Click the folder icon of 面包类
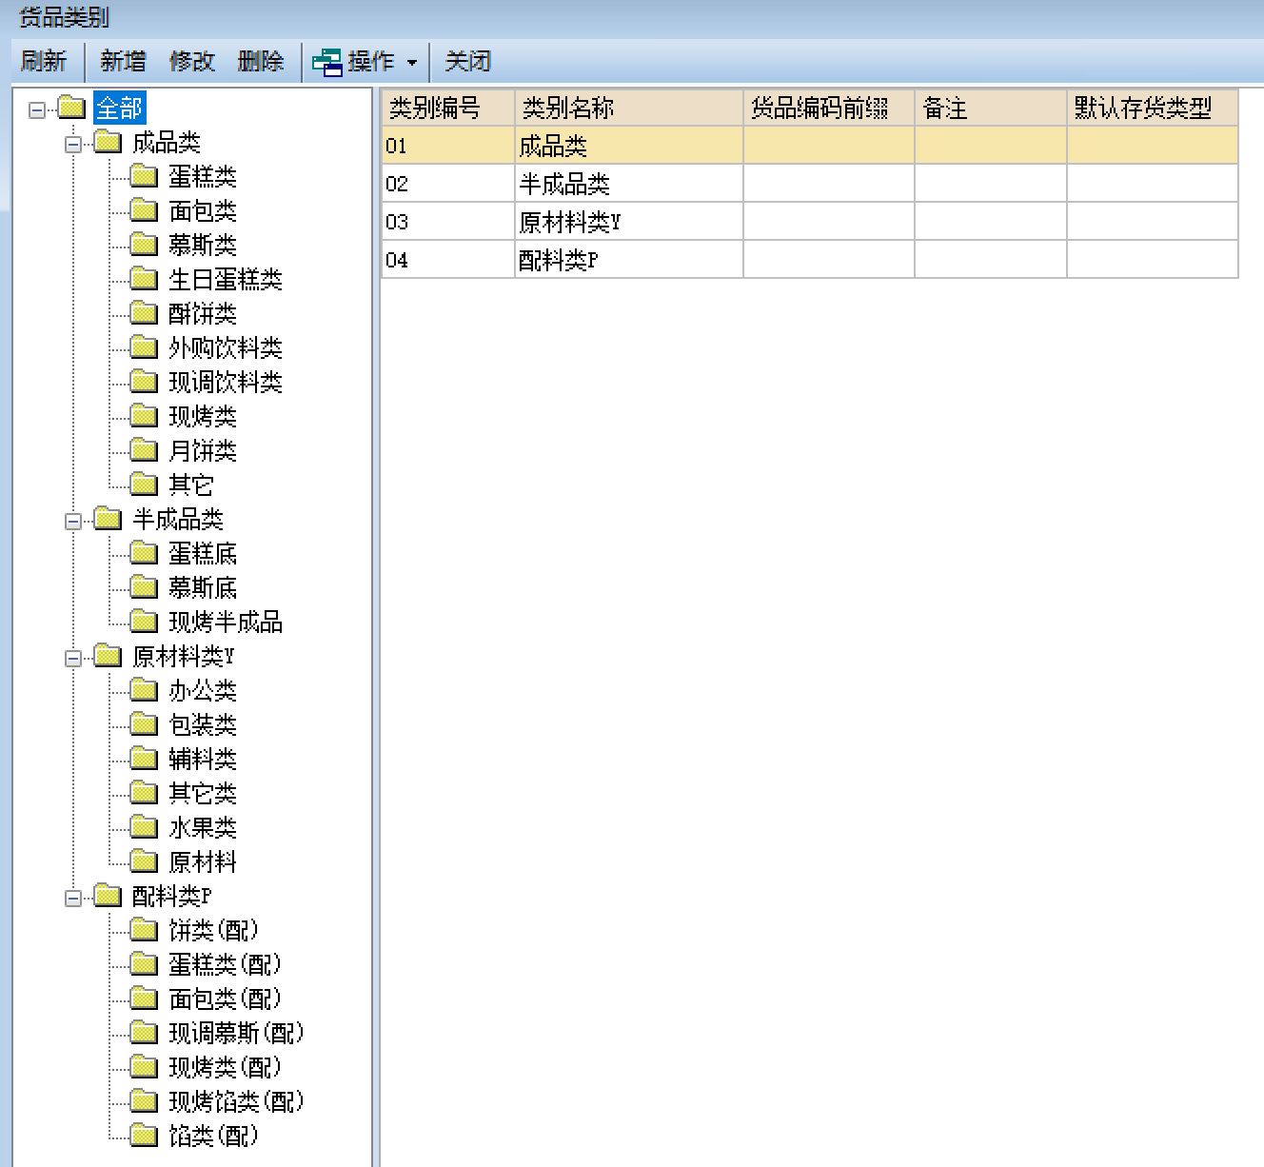Screen dimensions: 1264x1167 point(144,210)
